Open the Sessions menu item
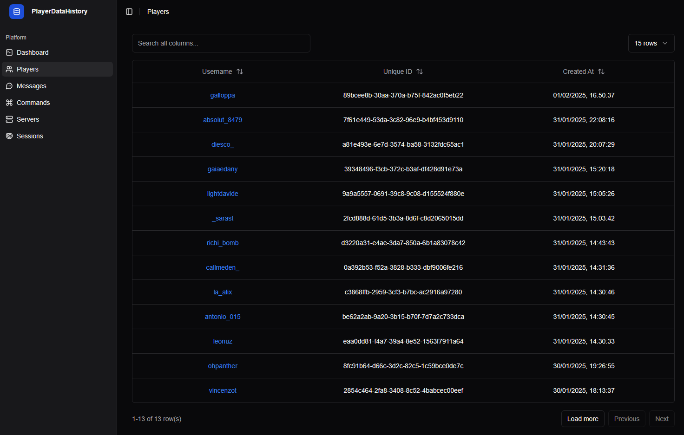 coord(58,136)
